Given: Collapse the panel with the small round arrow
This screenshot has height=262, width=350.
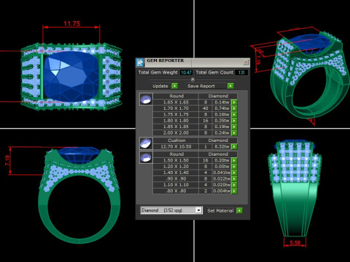Looking at the screenshot, I should click(x=192, y=79).
